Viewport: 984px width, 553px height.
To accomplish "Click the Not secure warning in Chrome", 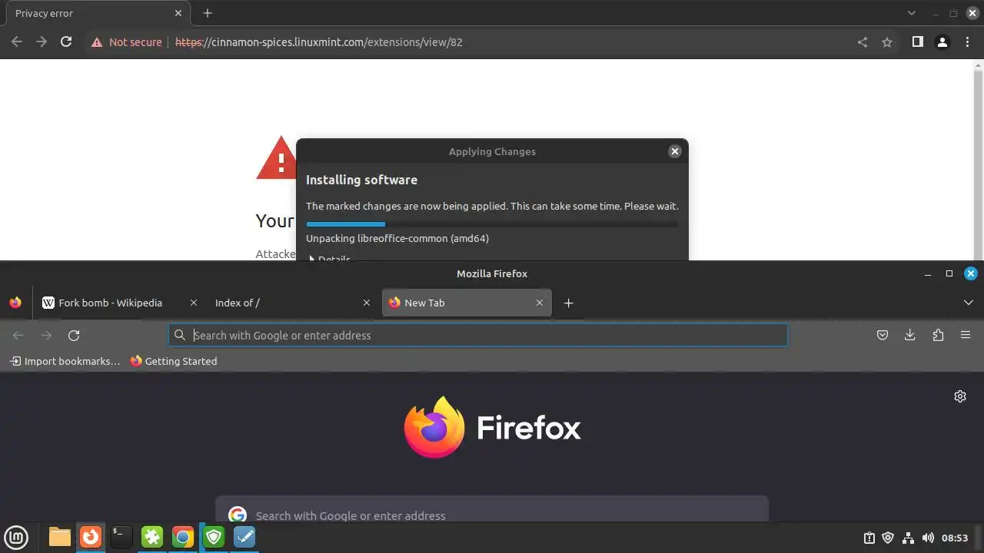I will (x=127, y=42).
